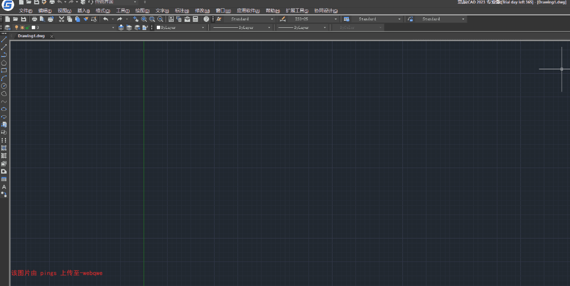Open the Calculator tool
The width and height of the screenshot is (570, 286).
click(195, 19)
